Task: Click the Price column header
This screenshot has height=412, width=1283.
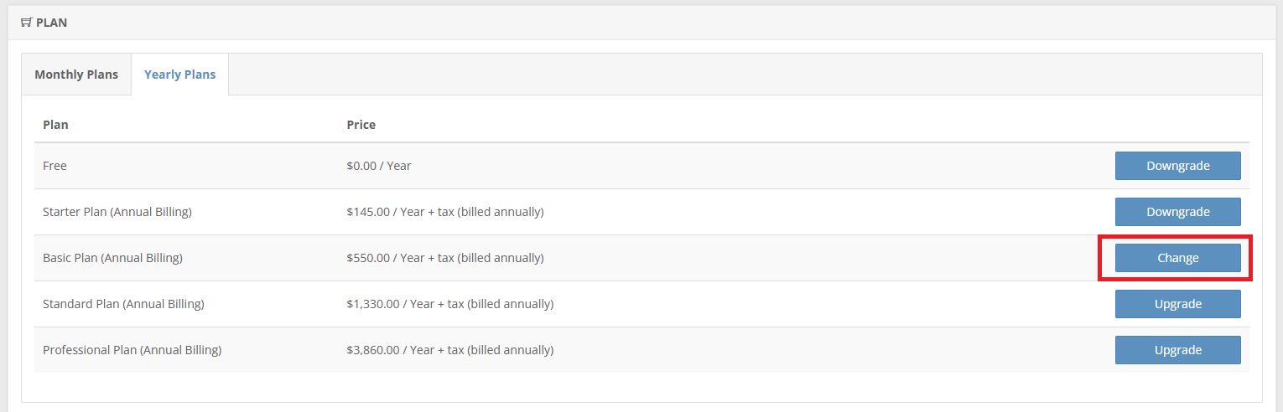Action: [x=361, y=125]
